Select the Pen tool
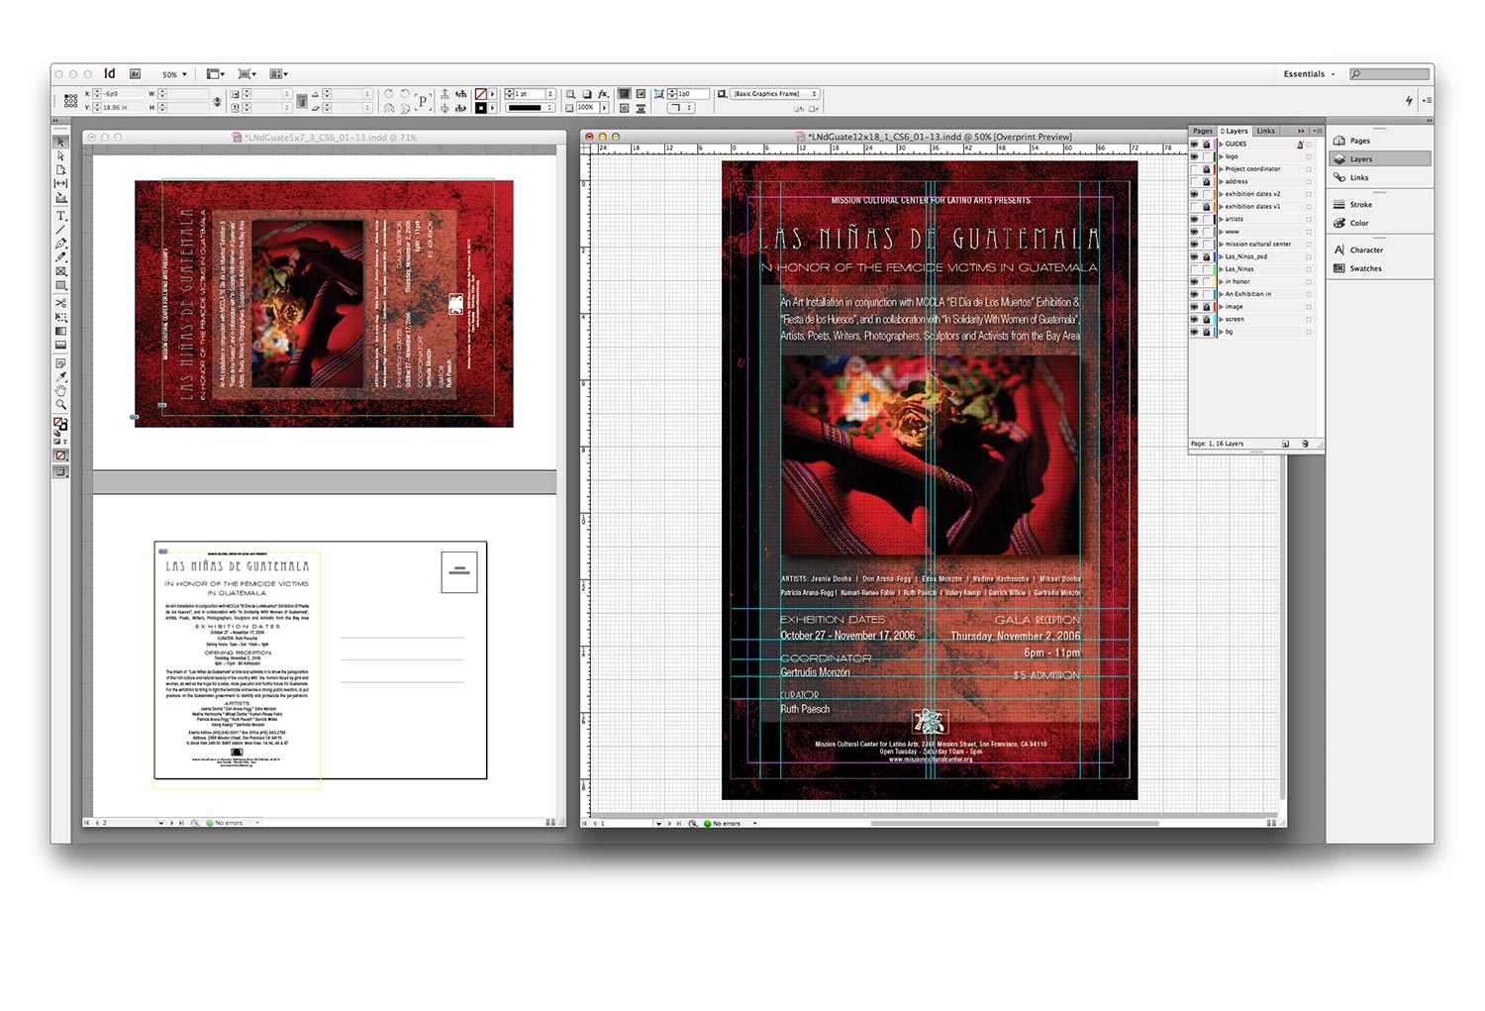The width and height of the screenshot is (1485, 1011). tap(60, 244)
